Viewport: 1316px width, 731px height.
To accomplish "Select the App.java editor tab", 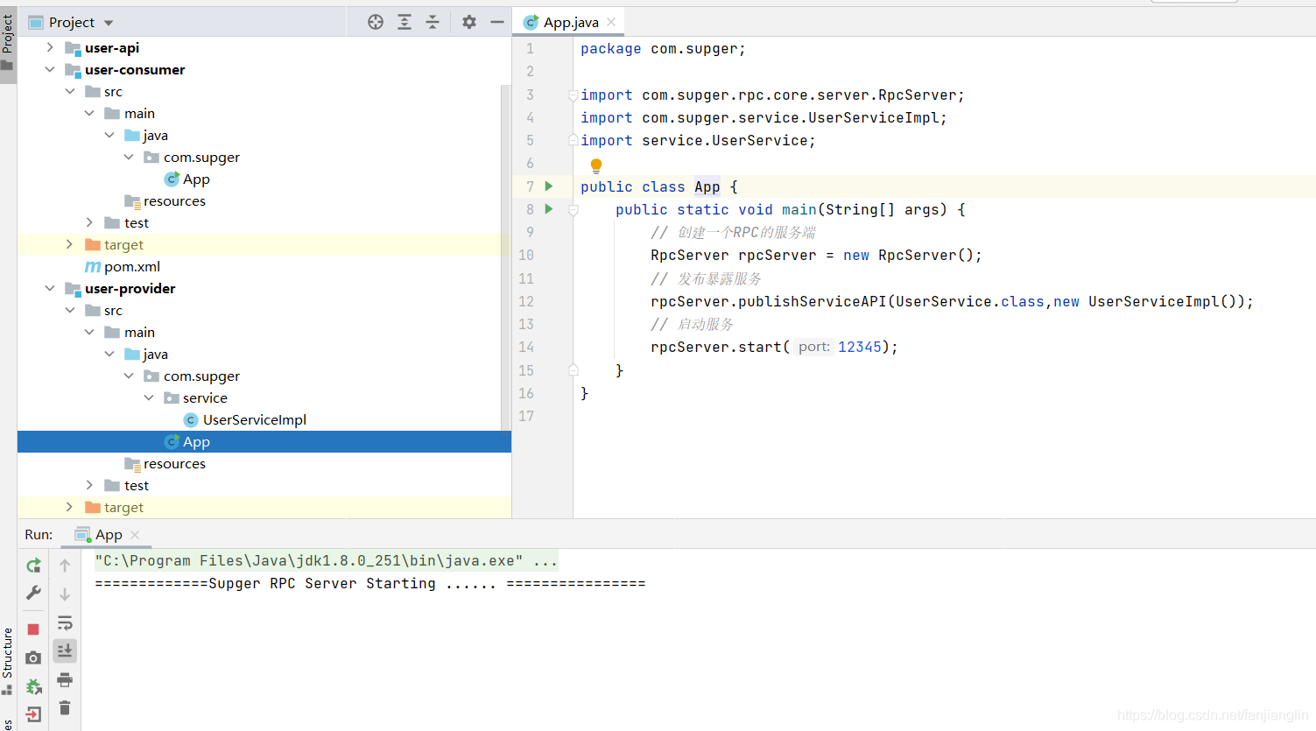I will pyautogui.click(x=570, y=22).
